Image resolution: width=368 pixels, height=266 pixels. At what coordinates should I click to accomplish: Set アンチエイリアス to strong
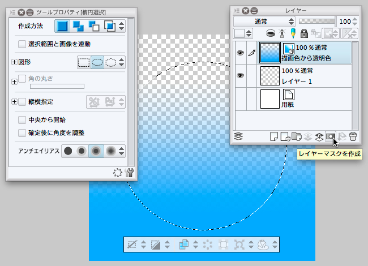111,151
